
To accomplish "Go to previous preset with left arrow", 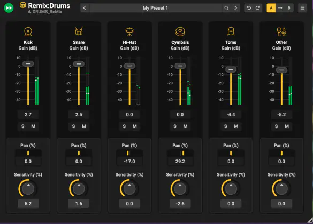I will click(85, 8).
